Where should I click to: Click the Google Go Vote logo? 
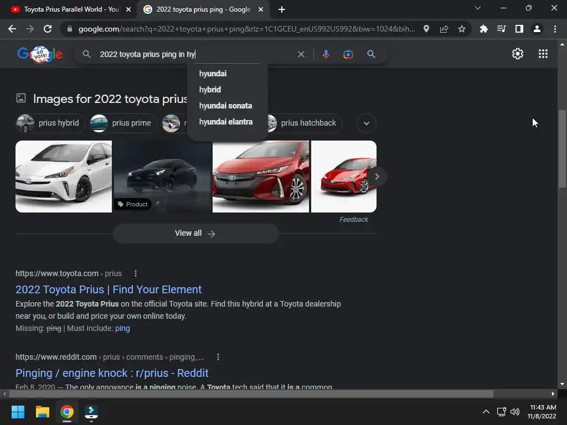pyautogui.click(x=40, y=54)
